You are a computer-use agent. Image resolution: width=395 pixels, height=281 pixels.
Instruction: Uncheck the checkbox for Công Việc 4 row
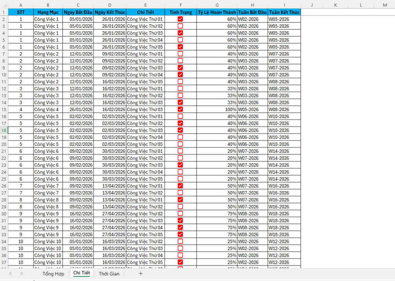[x=180, y=109]
